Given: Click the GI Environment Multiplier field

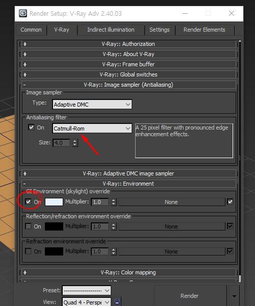Looking at the screenshot, I should point(100,202).
